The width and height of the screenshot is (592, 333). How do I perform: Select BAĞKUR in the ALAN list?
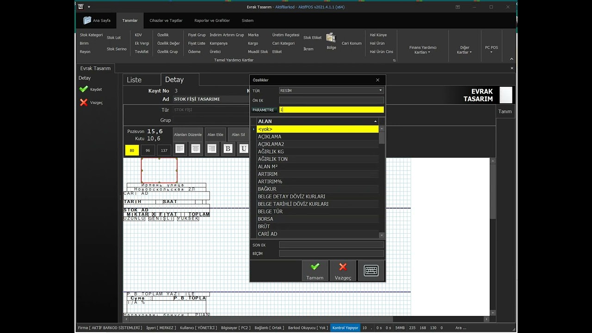pyautogui.click(x=317, y=189)
